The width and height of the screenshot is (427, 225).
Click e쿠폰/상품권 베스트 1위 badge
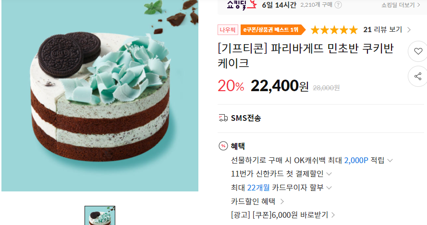(x=273, y=30)
